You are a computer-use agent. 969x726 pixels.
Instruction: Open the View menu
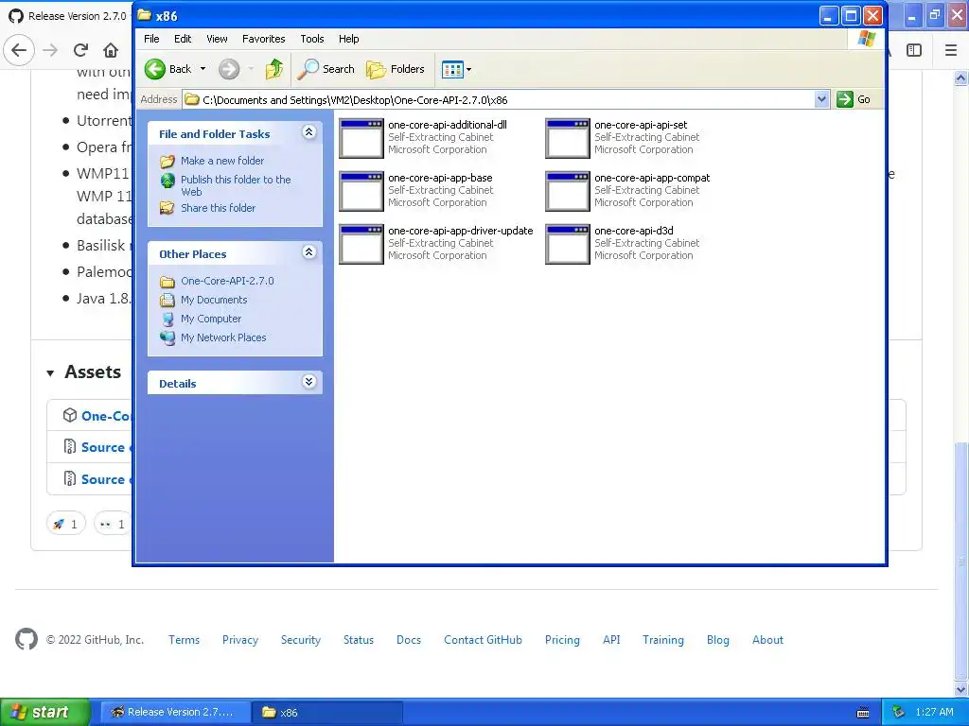point(217,39)
